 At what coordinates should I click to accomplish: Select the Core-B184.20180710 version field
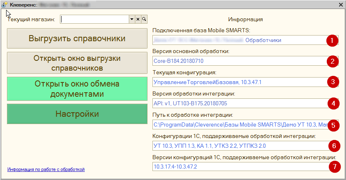[245, 61]
